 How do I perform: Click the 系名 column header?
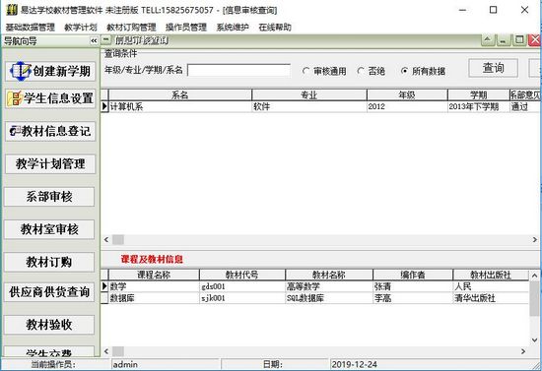click(x=180, y=94)
